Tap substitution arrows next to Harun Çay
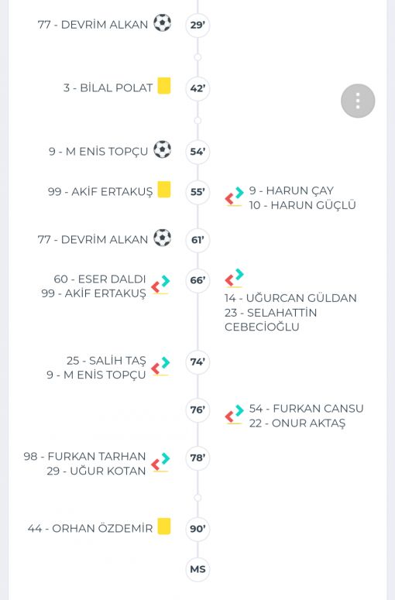395x600 pixels. click(x=234, y=197)
